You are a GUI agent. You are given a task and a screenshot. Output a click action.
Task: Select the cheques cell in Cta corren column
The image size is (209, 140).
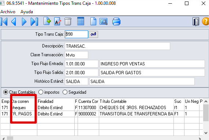pyautogui.click(x=23, y=108)
